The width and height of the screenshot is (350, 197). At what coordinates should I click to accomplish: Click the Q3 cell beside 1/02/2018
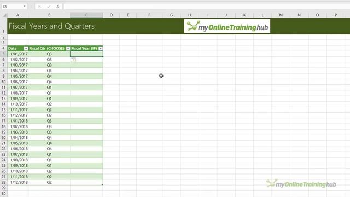tap(49, 126)
